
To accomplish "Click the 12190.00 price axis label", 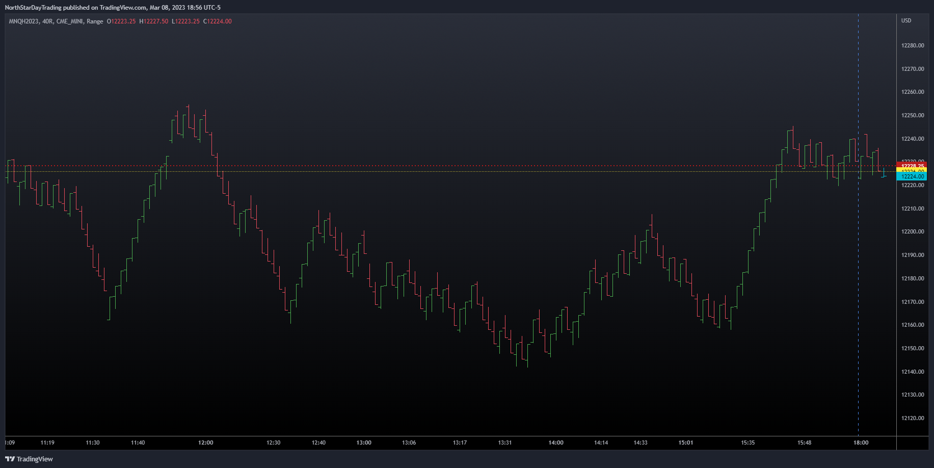I will pyautogui.click(x=913, y=255).
